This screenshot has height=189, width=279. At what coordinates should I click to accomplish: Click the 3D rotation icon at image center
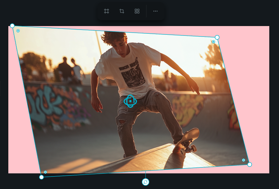[x=130, y=101]
